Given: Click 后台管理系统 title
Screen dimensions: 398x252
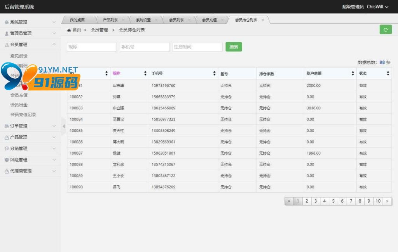Looking at the screenshot, I should pos(19,7).
